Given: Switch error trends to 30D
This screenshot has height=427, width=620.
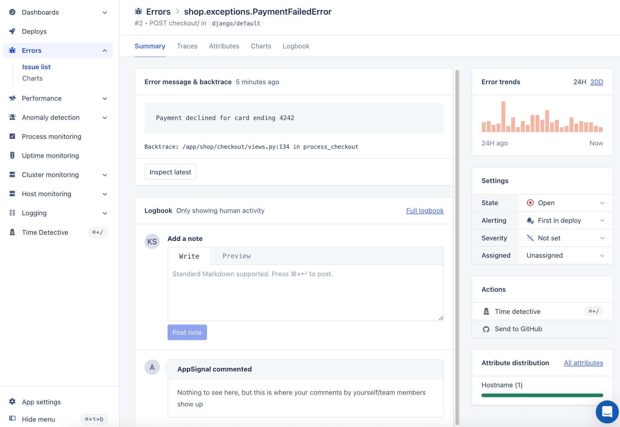Looking at the screenshot, I should point(596,82).
